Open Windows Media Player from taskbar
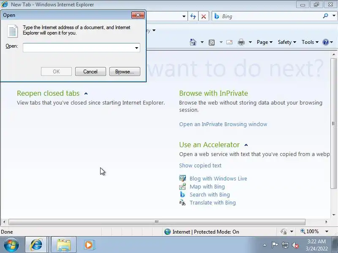Viewport: 338px width, 253px height. click(89, 245)
